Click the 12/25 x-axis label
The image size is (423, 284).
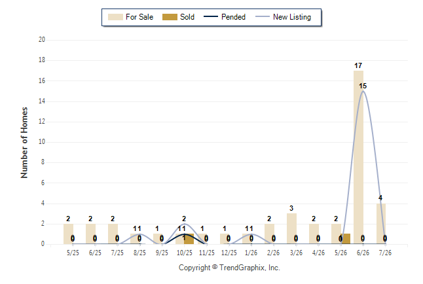229,253
